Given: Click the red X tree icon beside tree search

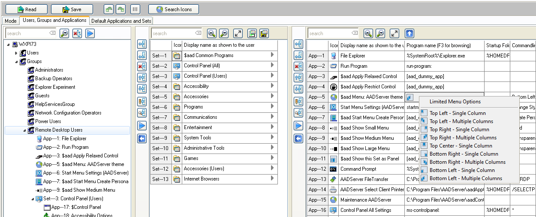Looking at the screenshot, I should click(77, 33).
